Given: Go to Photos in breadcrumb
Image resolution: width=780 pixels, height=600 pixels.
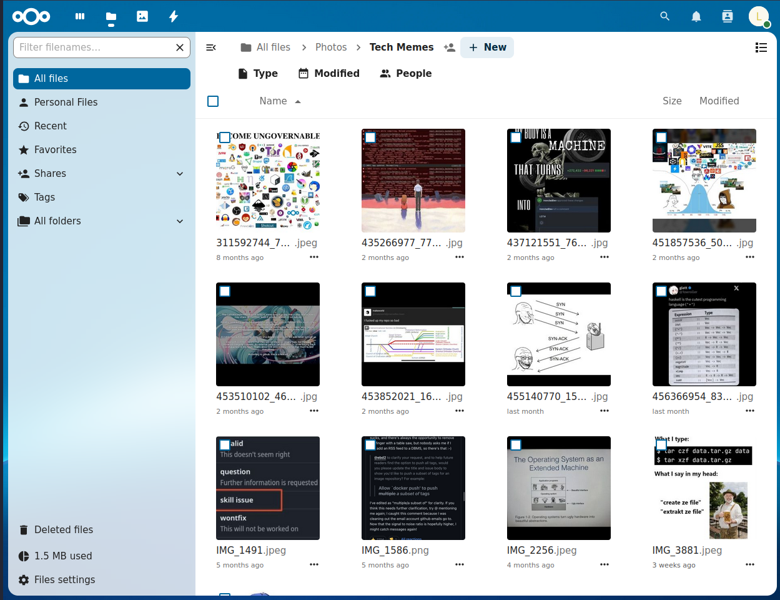Looking at the screenshot, I should [330, 47].
